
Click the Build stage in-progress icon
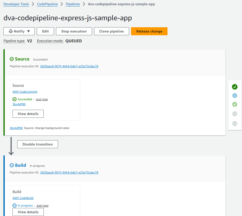tap(12, 165)
